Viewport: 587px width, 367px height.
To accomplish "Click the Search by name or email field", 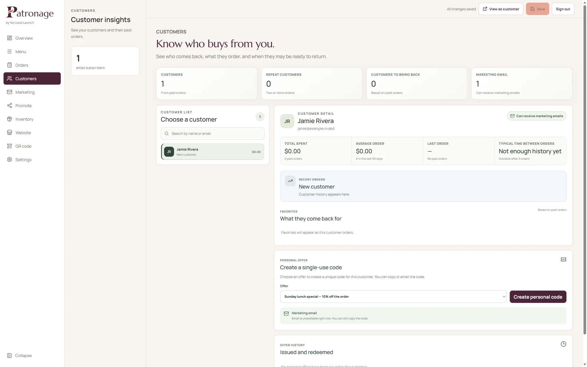I will tap(212, 134).
